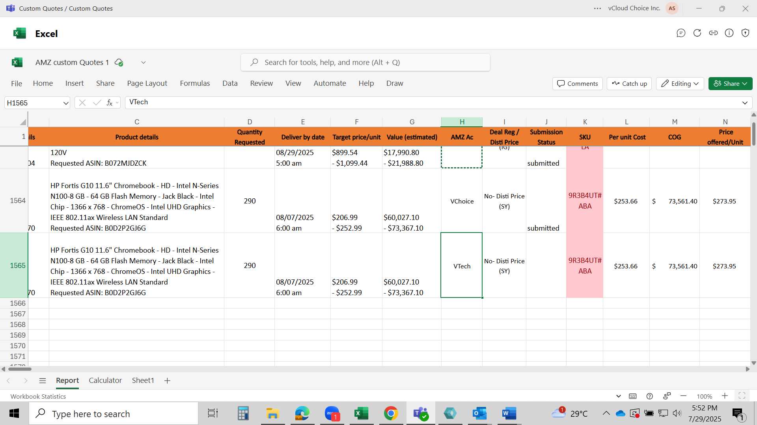Open the info circle icon
This screenshot has width=757, height=425.
pos(729,33)
